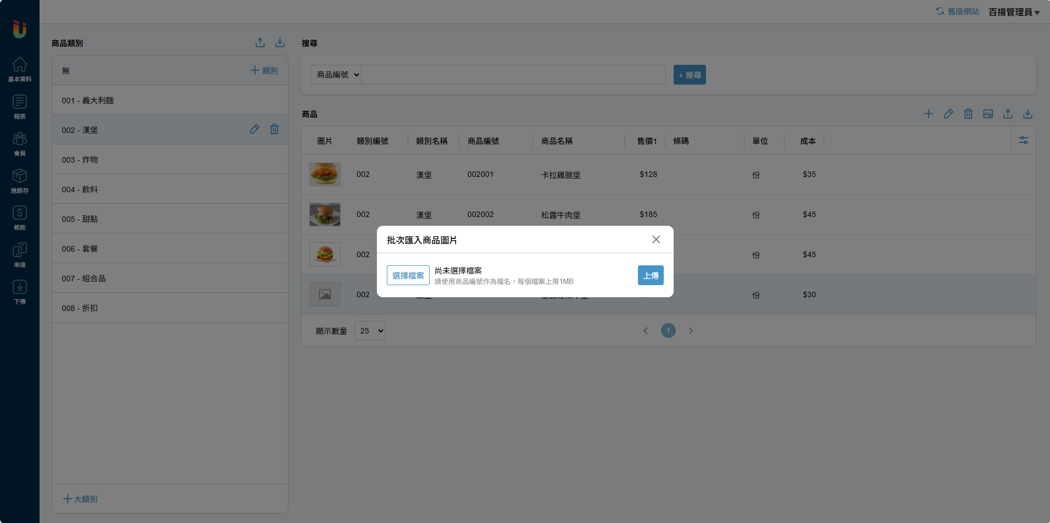
Task: Open the 進銷存 inventory sidebar icon
Action: pos(20,181)
